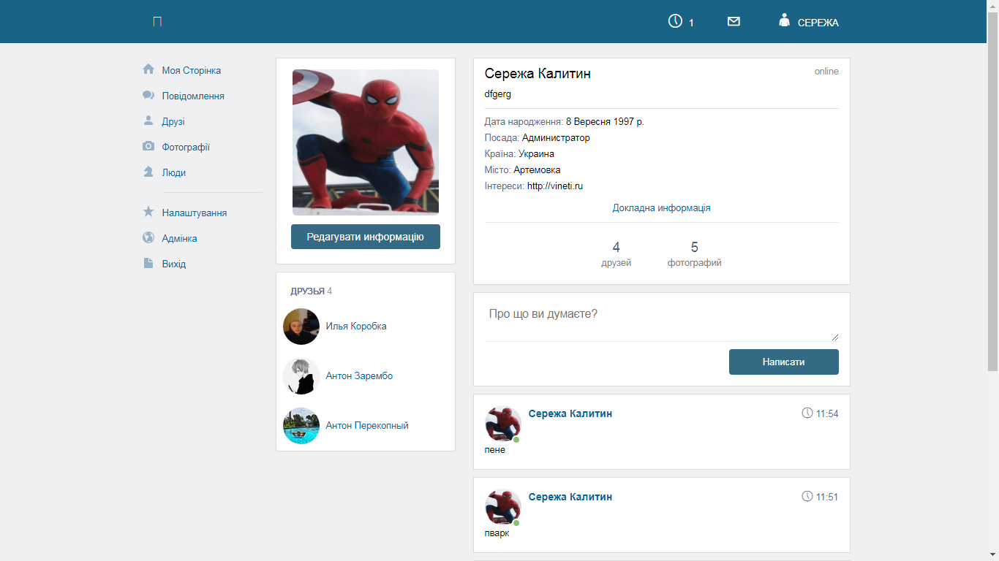
Task: Click the Про що ви думаєте? text field
Action: click(x=662, y=322)
